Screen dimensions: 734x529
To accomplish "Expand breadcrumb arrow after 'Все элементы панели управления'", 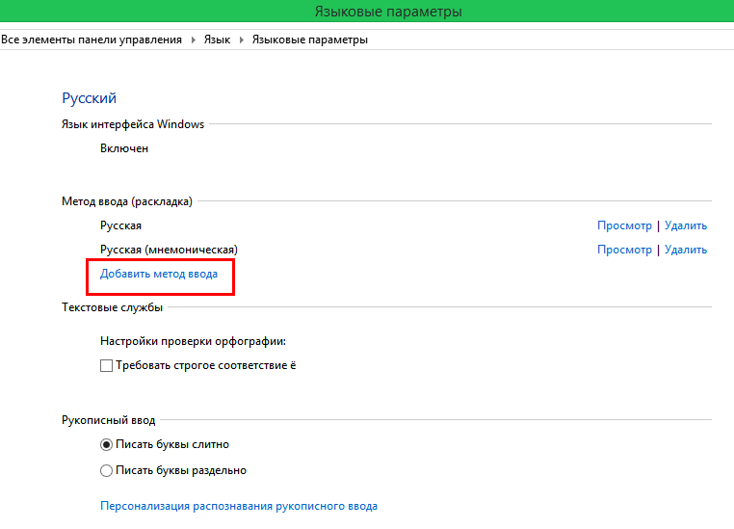I will tap(194, 40).
